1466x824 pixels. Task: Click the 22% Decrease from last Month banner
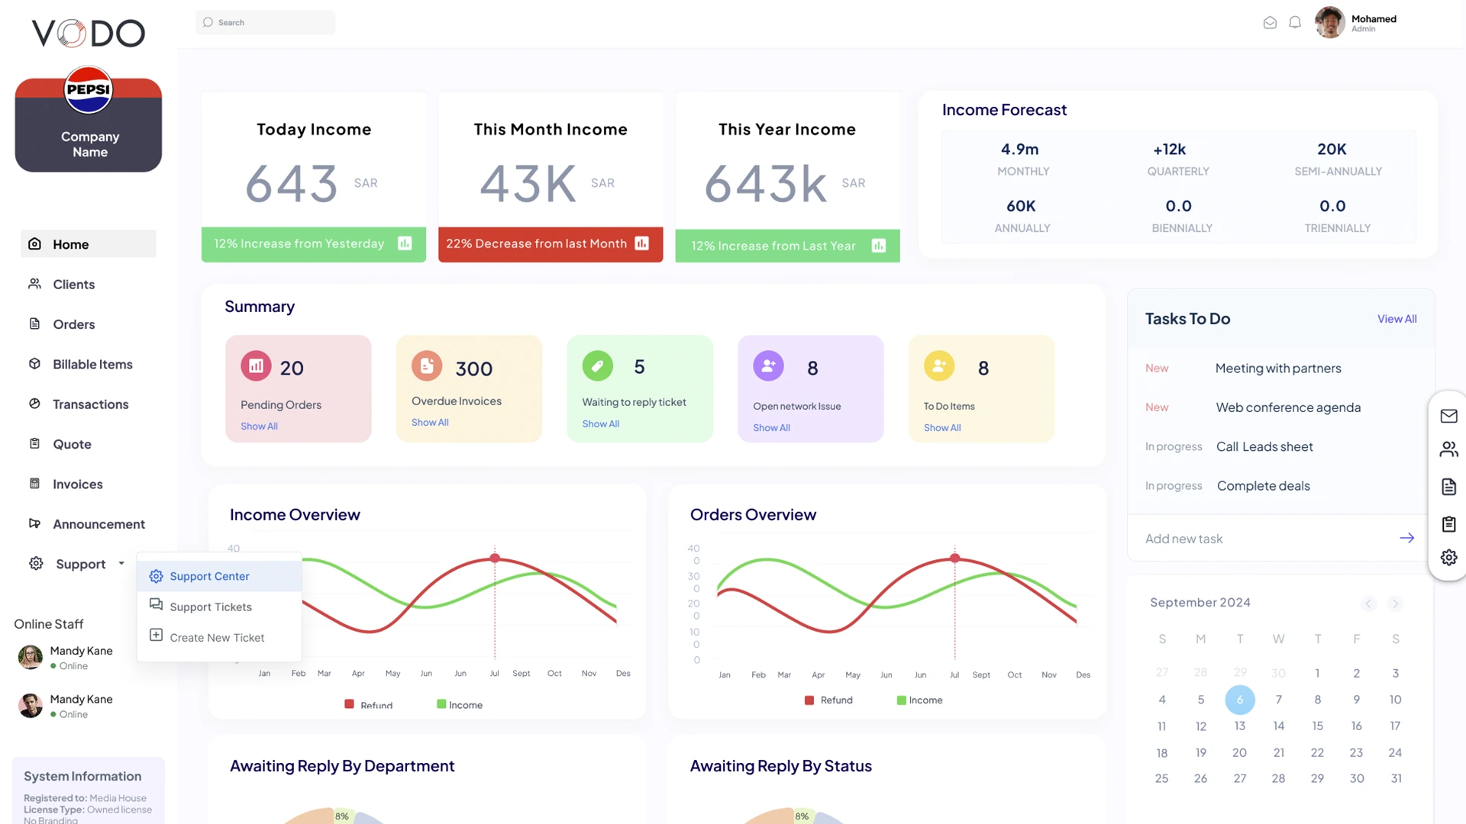551,244
